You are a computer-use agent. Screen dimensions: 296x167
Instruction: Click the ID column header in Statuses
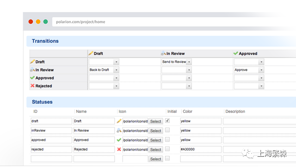pos(35,111)
